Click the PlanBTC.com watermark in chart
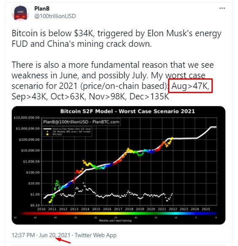Screen dimensions: 238x246 [x=106, y=122]
